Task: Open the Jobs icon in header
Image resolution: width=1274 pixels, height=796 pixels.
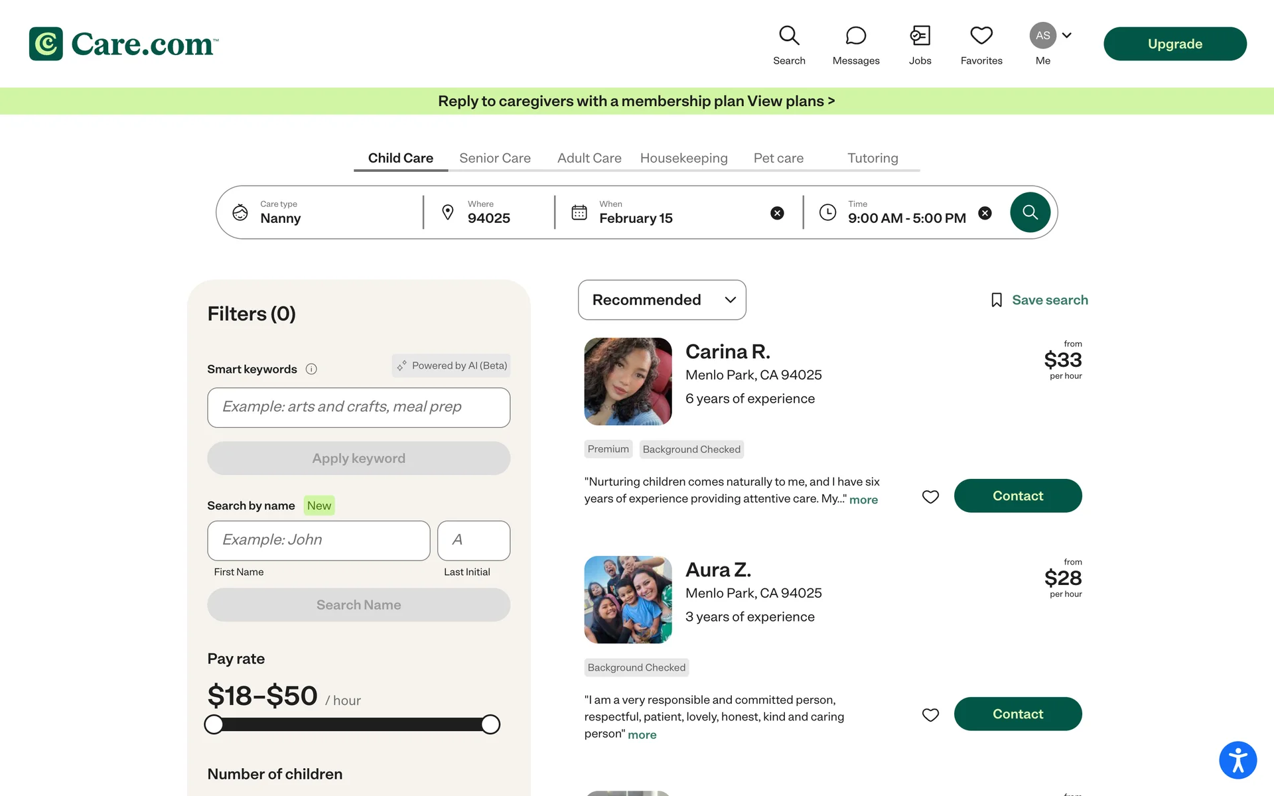Action: click(x=920, y=45)
